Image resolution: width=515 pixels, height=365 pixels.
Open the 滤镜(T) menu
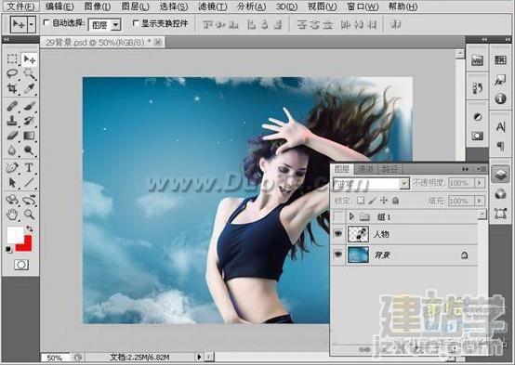pyautogui.click(x=213, y=7)
